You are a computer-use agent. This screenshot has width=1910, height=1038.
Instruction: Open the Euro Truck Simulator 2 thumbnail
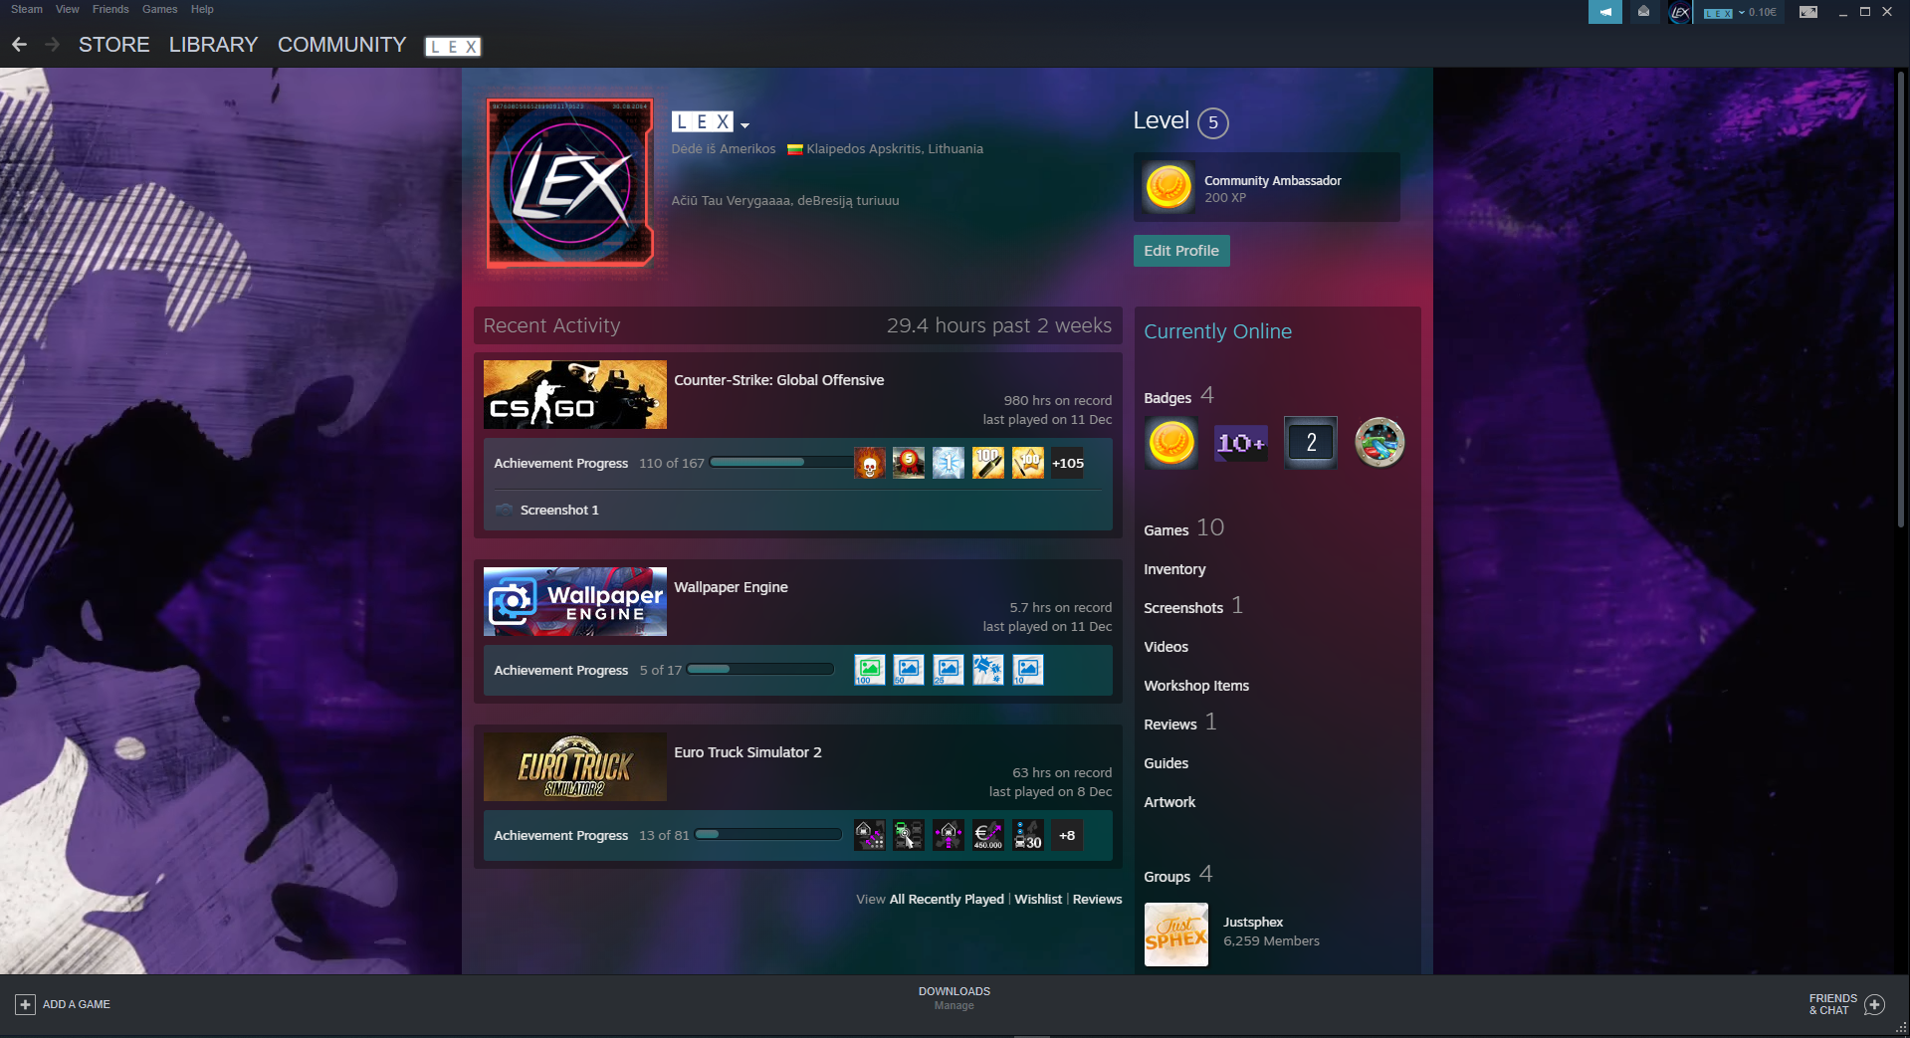[574, 767]
